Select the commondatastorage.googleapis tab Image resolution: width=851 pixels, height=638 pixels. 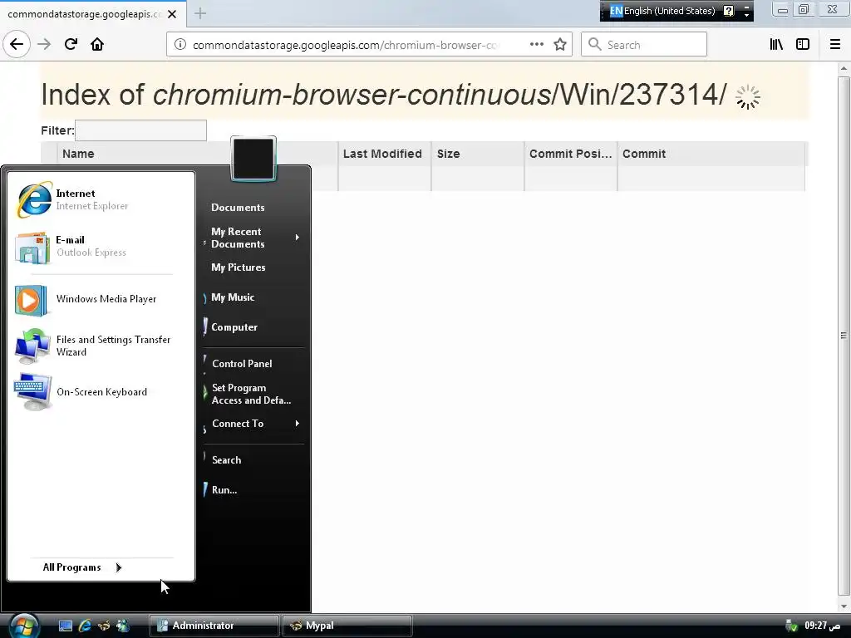[x=84, y=14]
